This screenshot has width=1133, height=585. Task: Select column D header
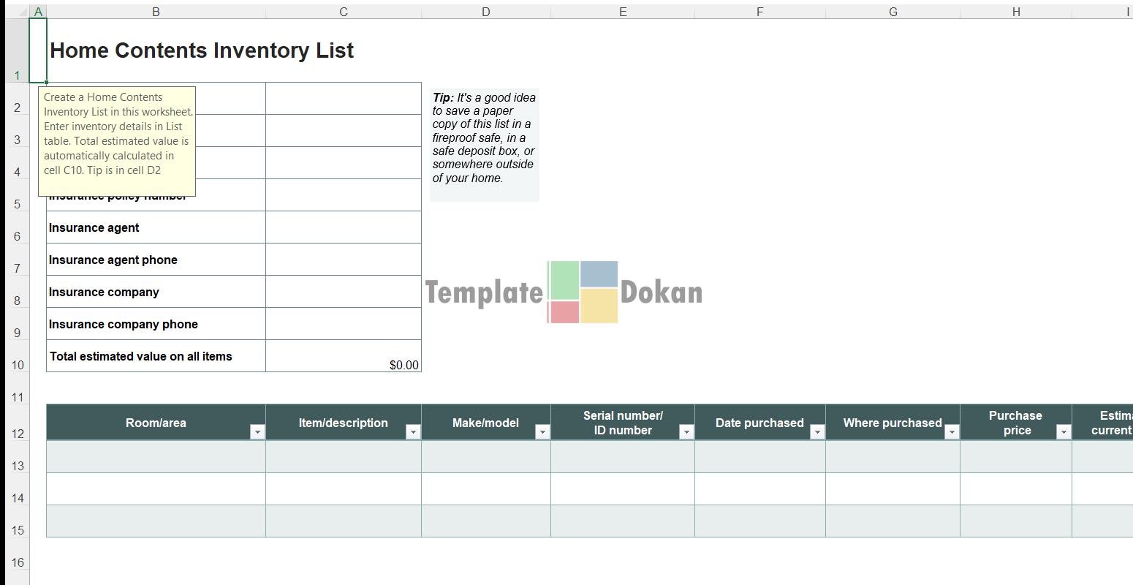(485, 12)
